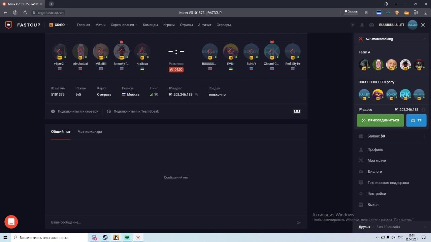Expand the Соревнования menu dropdown
This screenshot has width=431, height=242.
(x=124, y=25)
